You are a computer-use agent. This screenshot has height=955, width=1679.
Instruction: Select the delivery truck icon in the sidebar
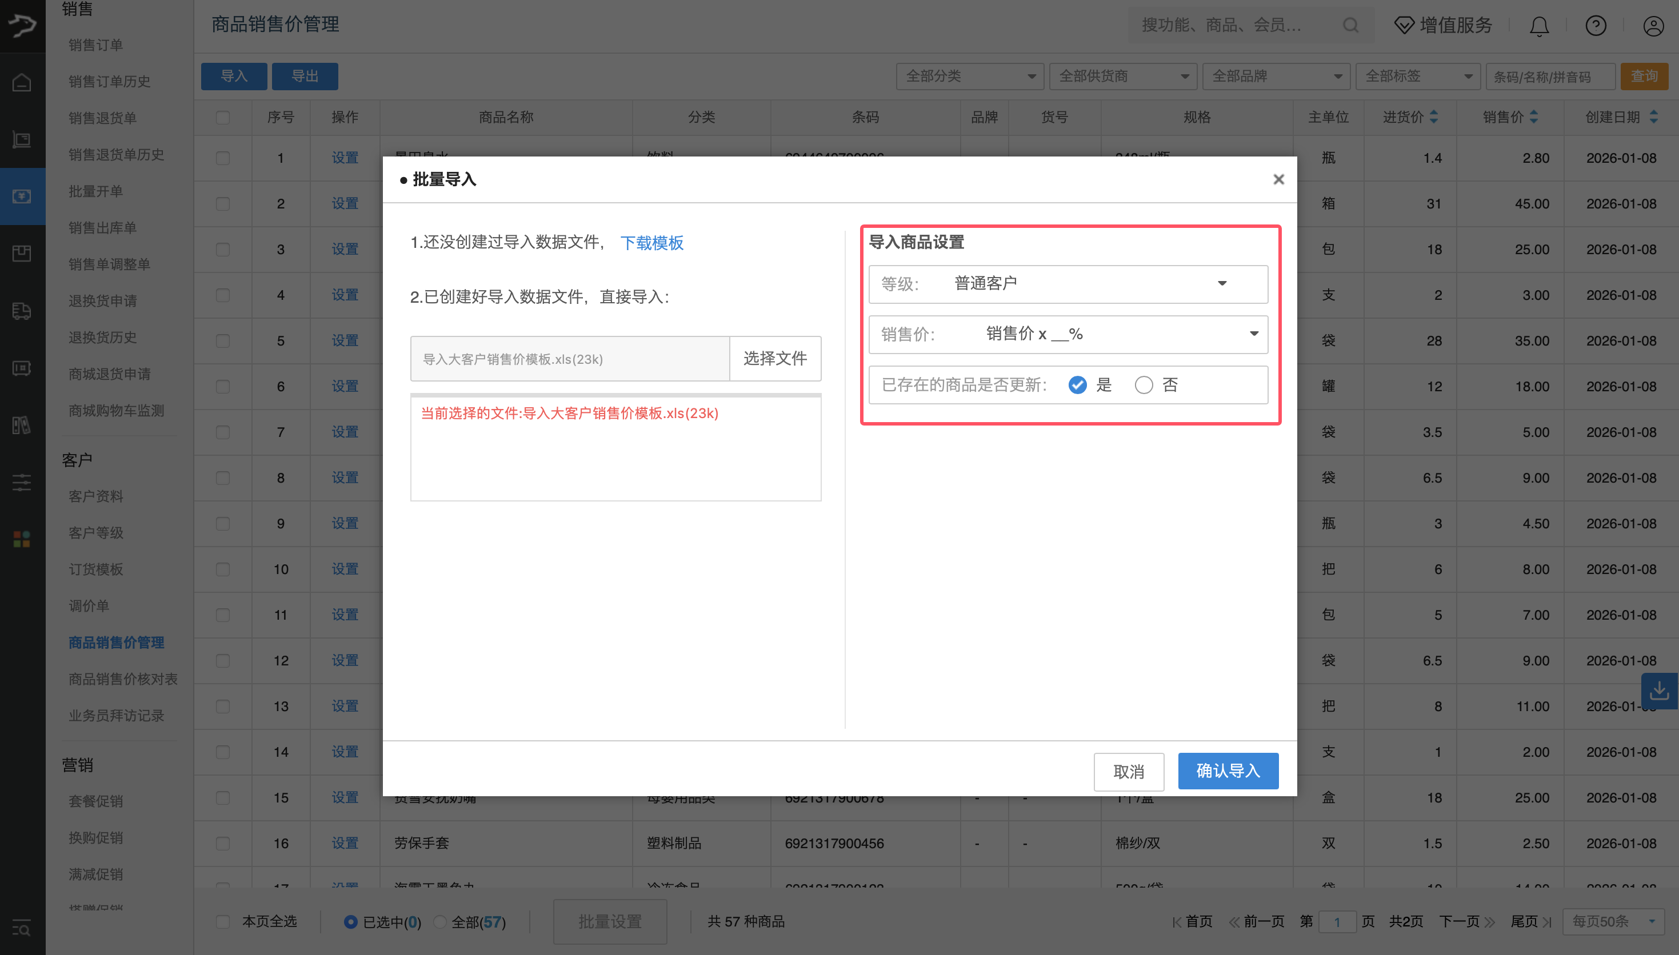(x=22, y=311)
